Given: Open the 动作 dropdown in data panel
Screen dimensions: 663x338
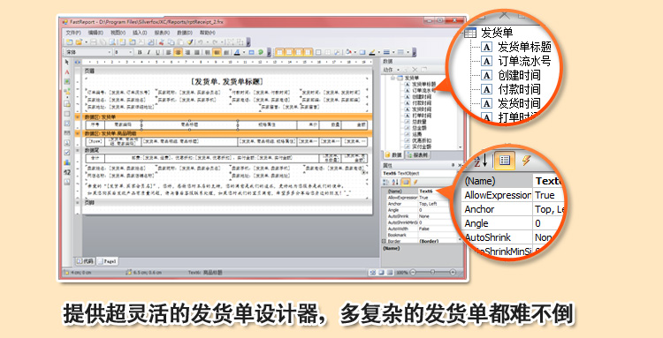Looking at the screenshot, I should coord(391,70).
